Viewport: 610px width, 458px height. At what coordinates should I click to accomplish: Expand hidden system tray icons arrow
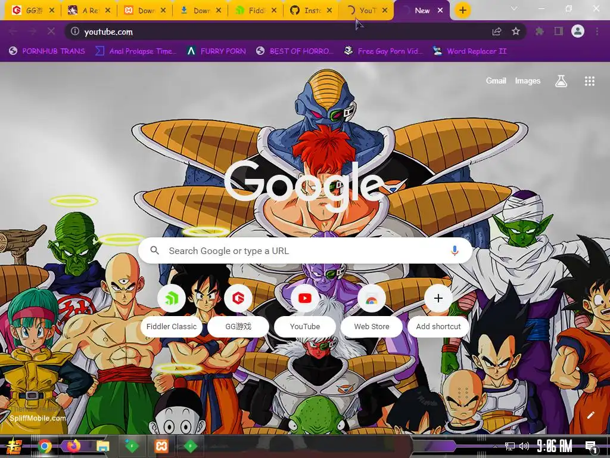coord(495,446)
